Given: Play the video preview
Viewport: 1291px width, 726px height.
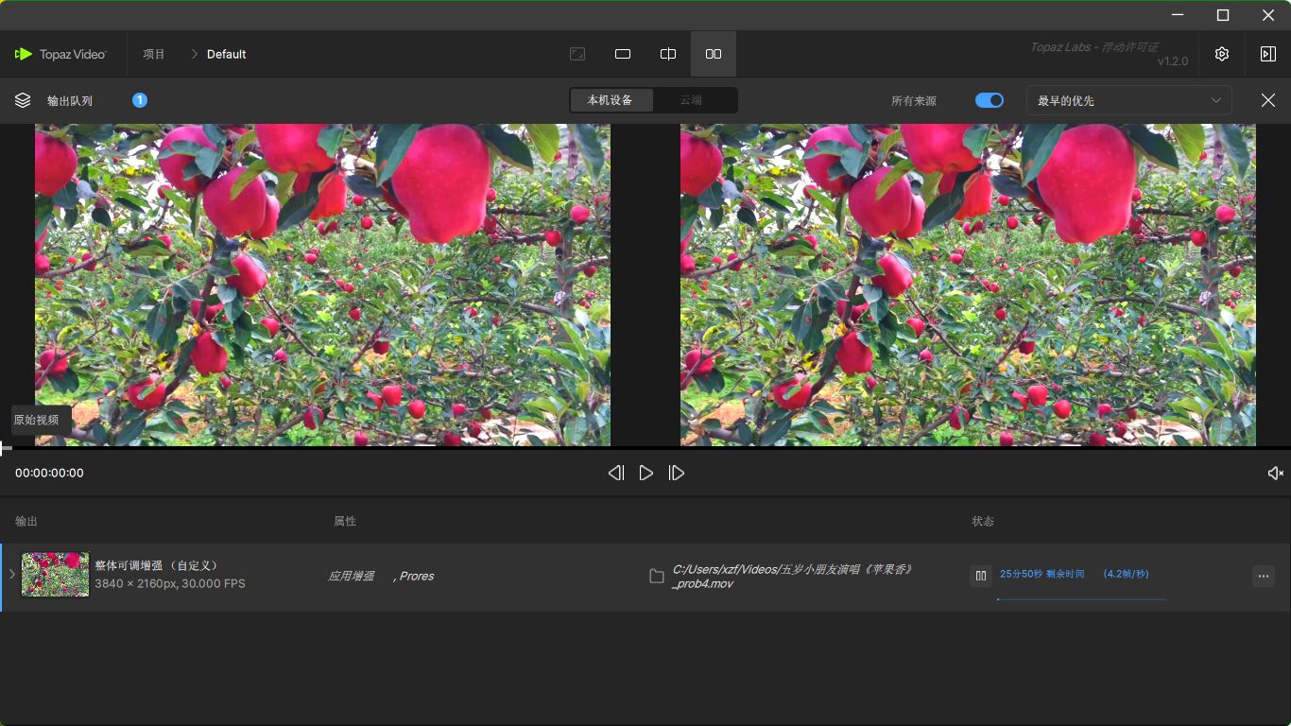Looking at the screenshot, I should (646, 473).
